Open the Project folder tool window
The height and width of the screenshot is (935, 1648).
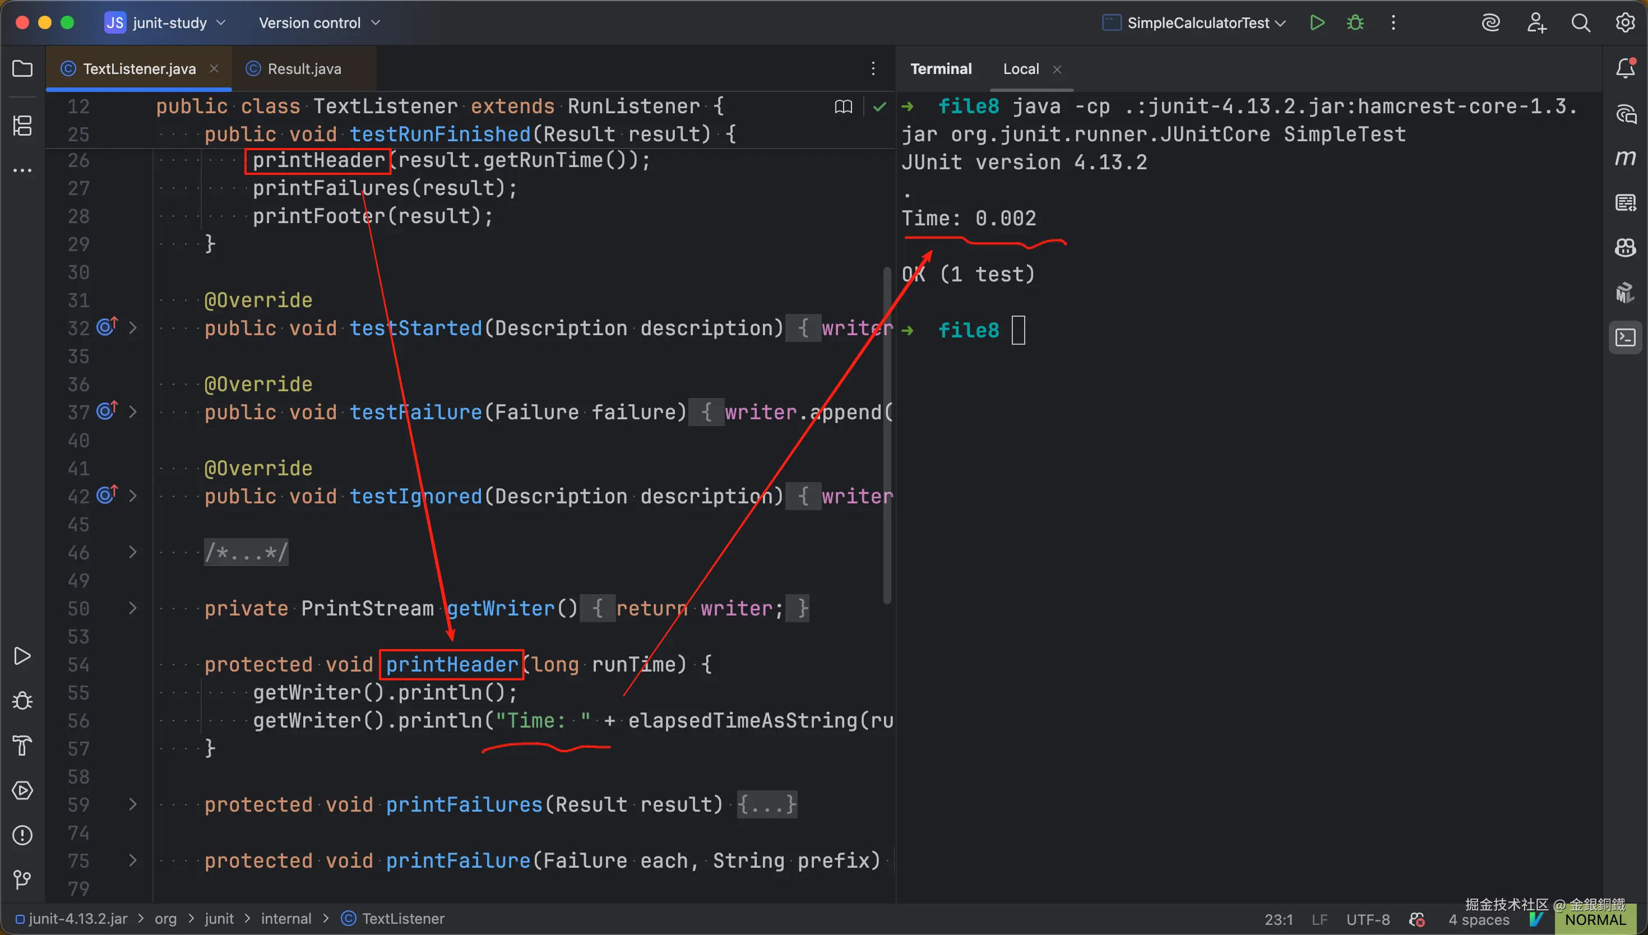22,69
